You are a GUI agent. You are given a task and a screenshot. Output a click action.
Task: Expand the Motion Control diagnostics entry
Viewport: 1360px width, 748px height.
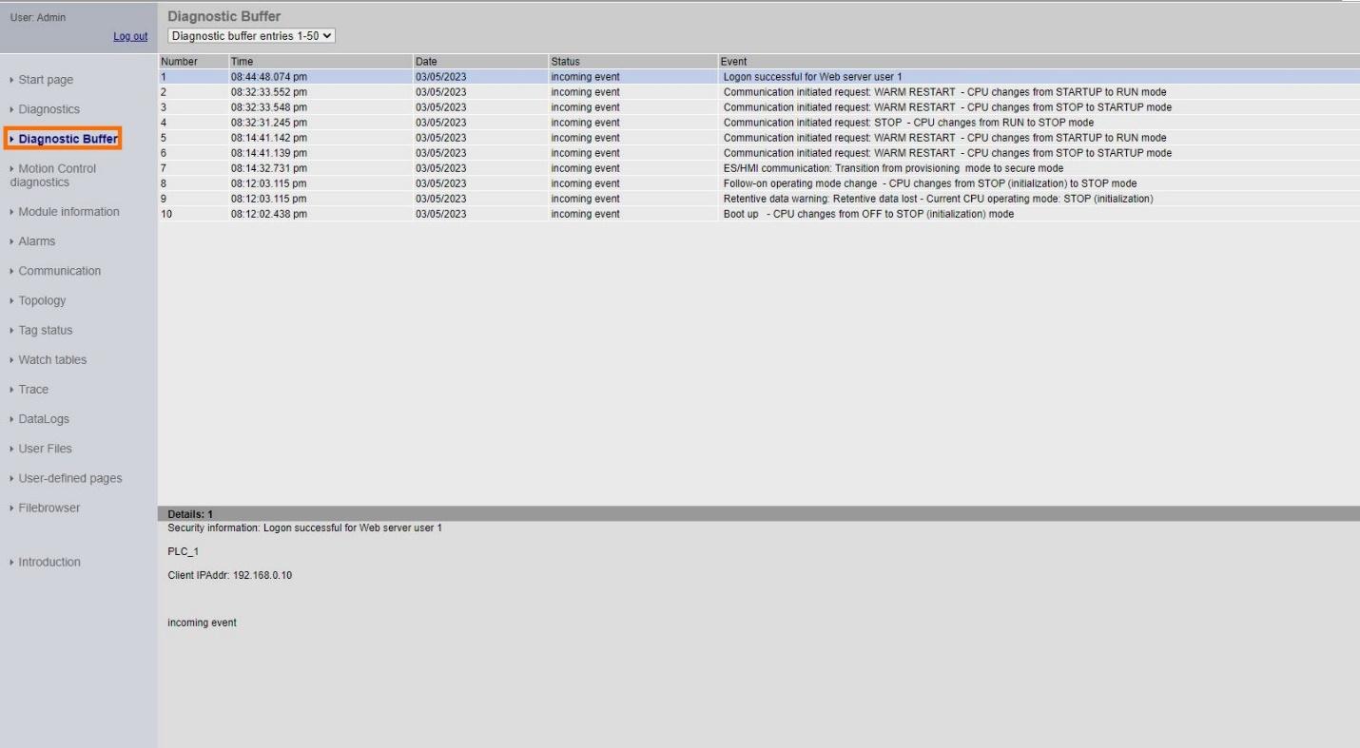click(57, 175)
